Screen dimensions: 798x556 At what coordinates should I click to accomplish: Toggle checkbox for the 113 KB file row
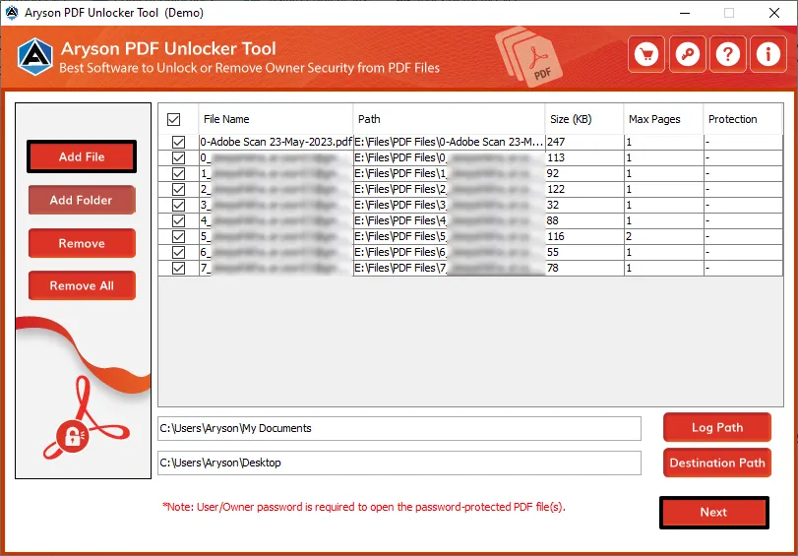pyautogui.click(x=179, y=157)
